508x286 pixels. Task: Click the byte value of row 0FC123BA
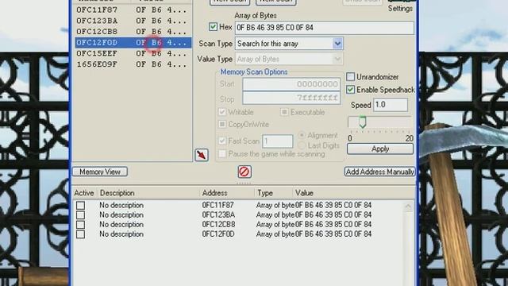click(333, 215)
